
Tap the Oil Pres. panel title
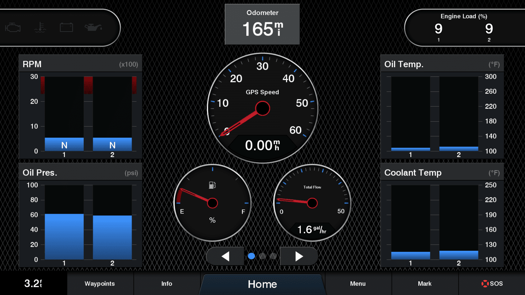40,173
